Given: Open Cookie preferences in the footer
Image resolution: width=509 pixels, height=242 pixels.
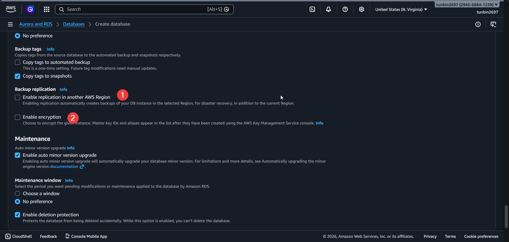Looking at the screenshot, I should [x=481, y=236].
